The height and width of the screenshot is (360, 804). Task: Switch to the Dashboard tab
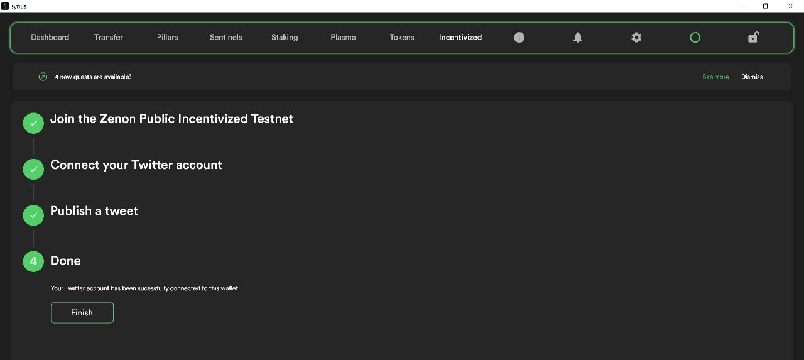50,38
